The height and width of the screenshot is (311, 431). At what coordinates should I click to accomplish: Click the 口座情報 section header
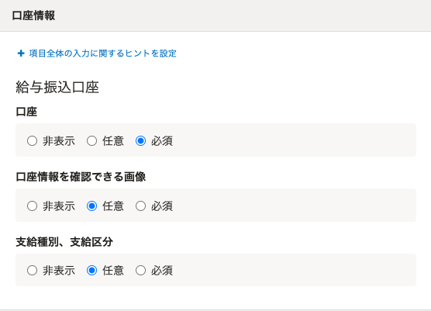point(33,16)
